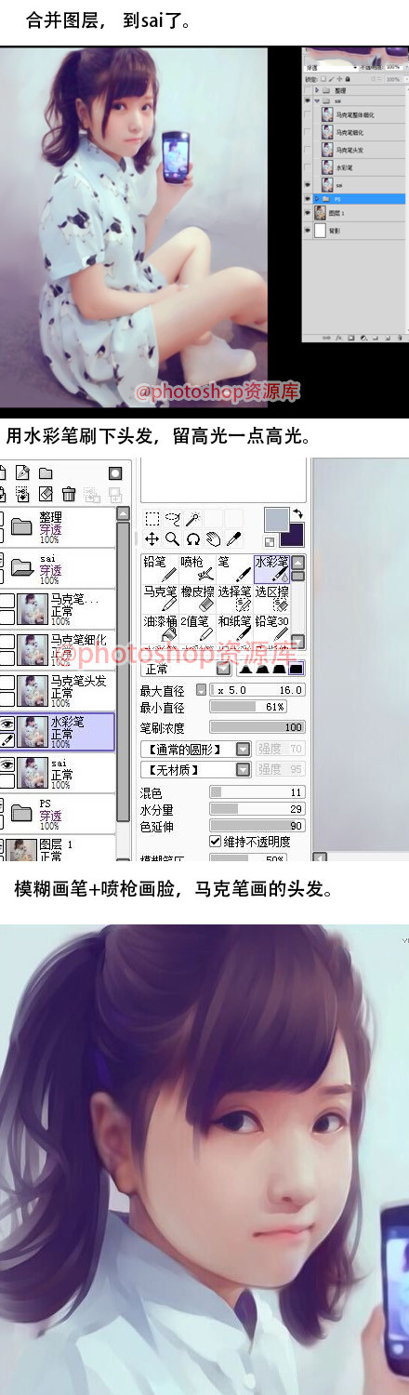This screenshot has height=1395, width=409.
Task: Click Photoshop's add layer mask button
Action: tap(350, 338)
